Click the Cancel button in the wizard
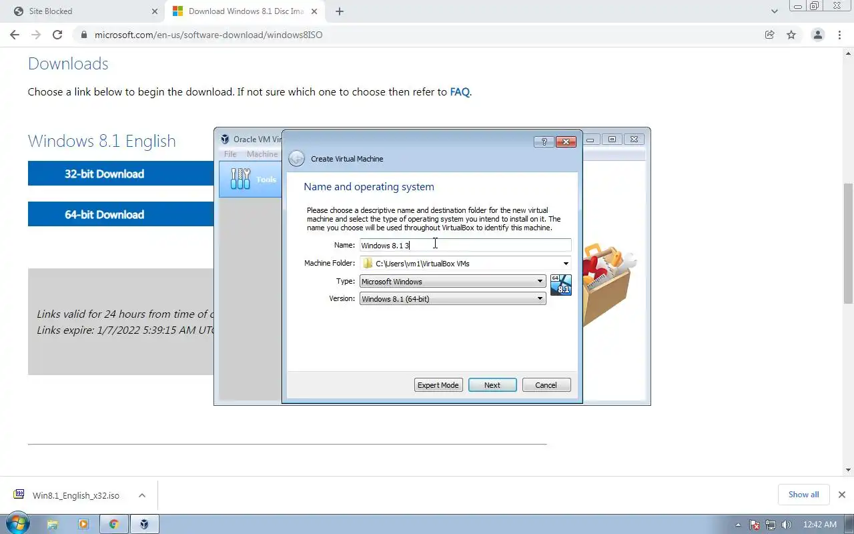This screenshot has width=854, height=534. (x=546, y=384)
